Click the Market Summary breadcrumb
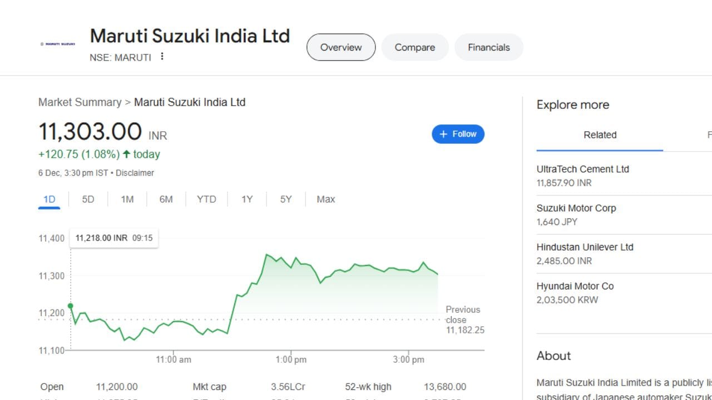The image size is (712, 400). pos(80,102)
